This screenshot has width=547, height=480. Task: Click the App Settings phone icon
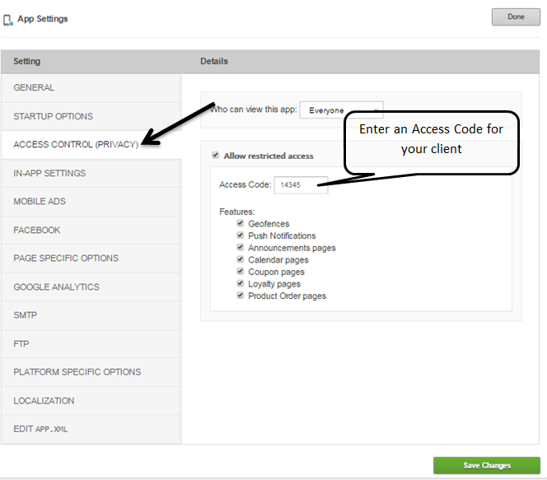(x=8, y=19)
